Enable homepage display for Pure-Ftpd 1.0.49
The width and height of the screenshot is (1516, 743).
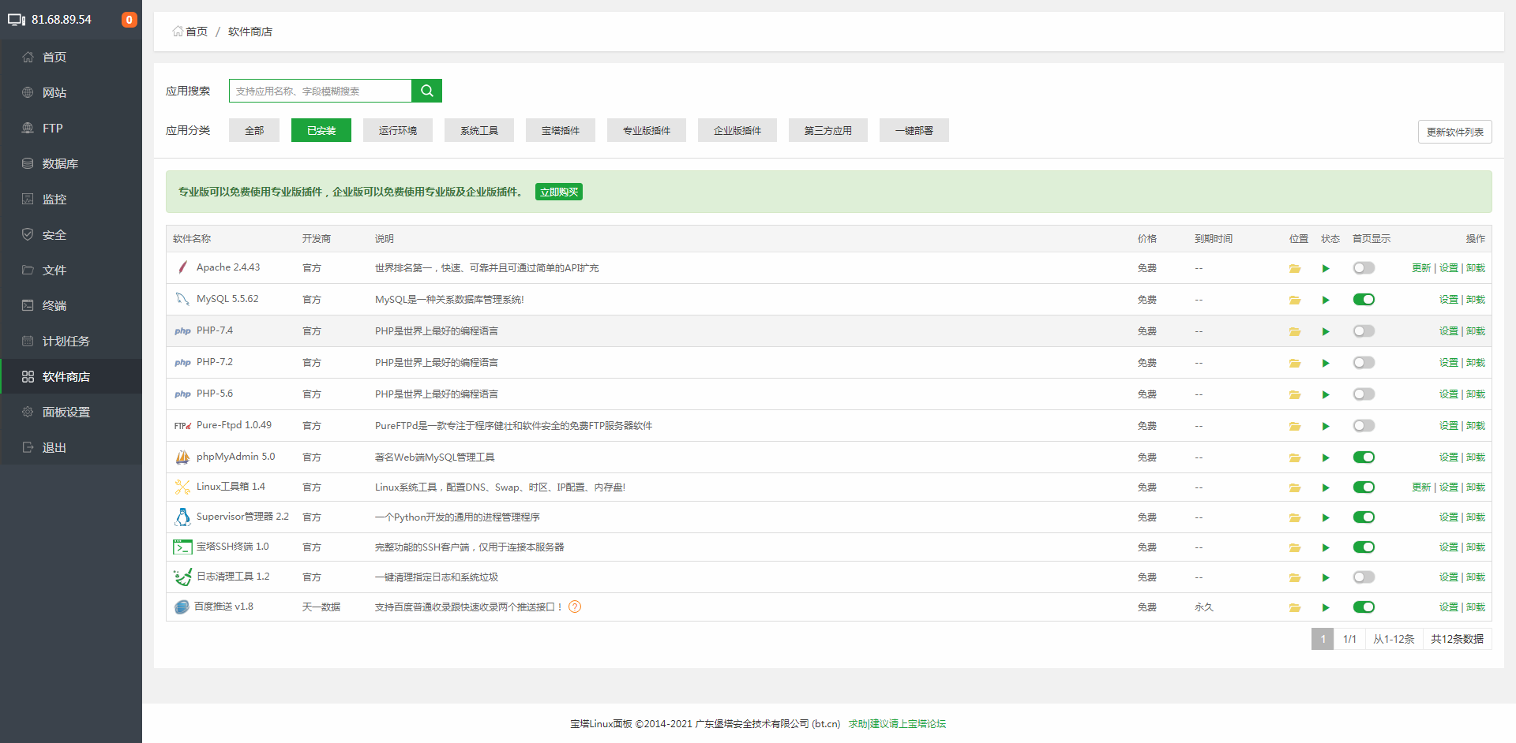[1364, 426]
